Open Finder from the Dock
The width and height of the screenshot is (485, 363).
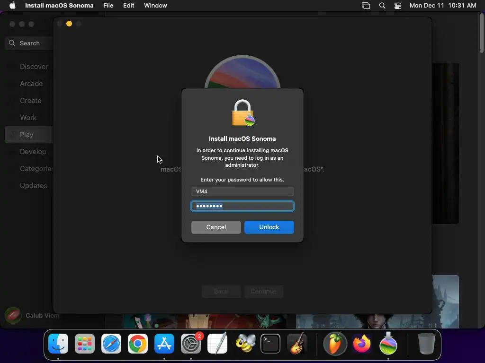pyautogui.click(x=58, y=344)
